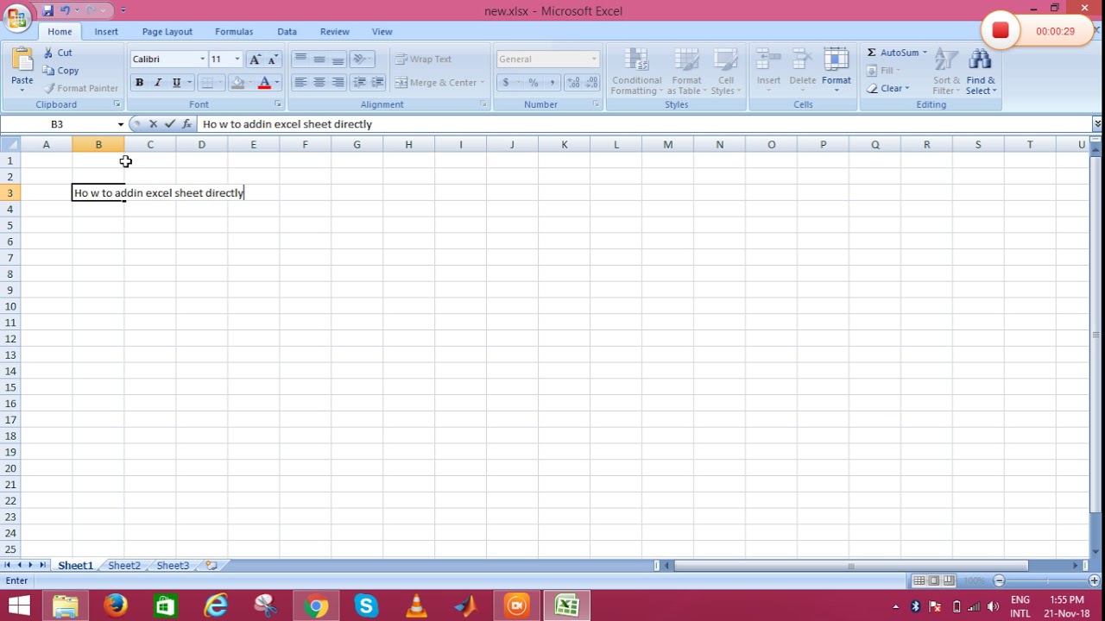The width and height of the screenshot is (1105, 621).
Task: Expand Merge & Center options arrow
Action: click(483, 82)
